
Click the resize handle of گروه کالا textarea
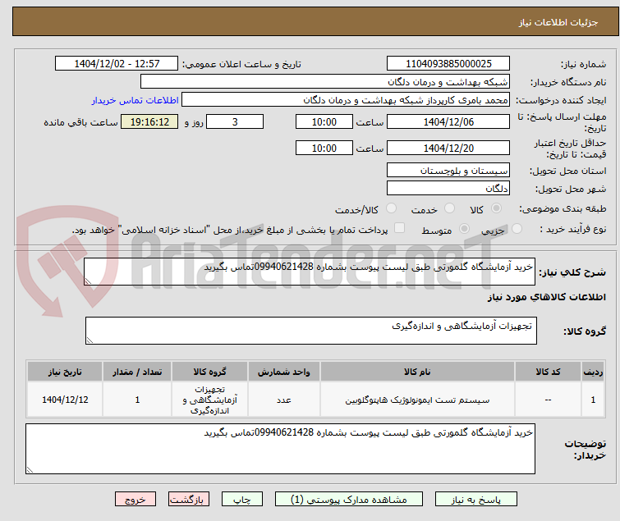pyautogui.click(x=90, y=340)
